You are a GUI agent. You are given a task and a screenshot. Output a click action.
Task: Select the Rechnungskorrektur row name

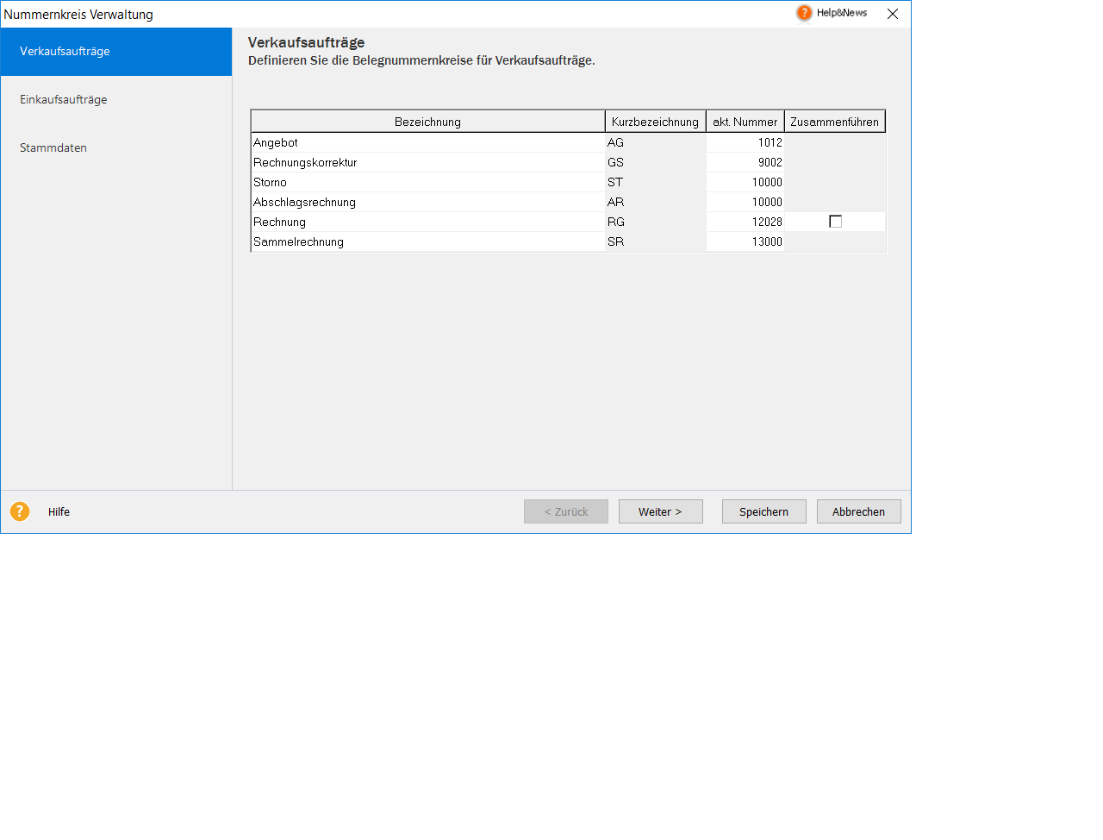click(x=428, y=163)
